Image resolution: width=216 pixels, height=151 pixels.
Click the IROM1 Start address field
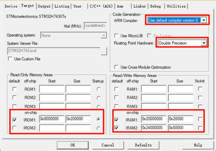point(52,119)
